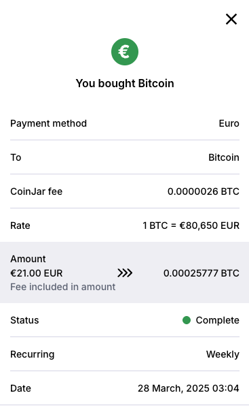Image resolution: width=249 pixels, height=408 pixels.
Task: Select the 0.00025777 BTC received amount
Action: [x=201, y=273]
